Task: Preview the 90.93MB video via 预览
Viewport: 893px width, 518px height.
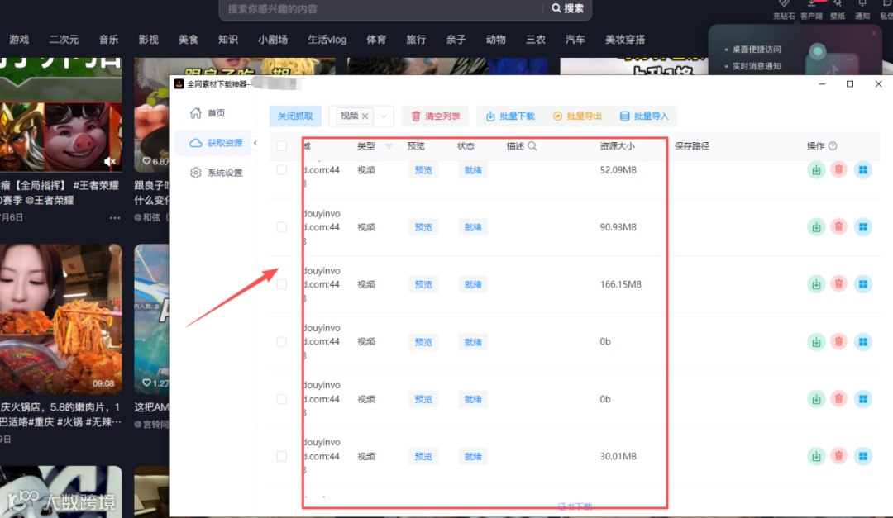Action: 423,227
